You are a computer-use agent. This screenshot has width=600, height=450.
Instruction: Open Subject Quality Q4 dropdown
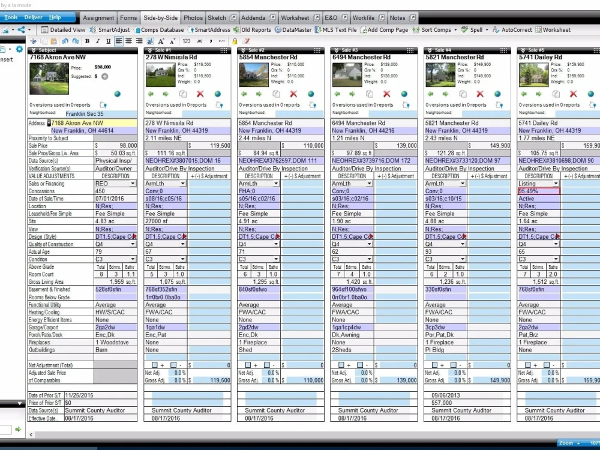pos(133,244)
